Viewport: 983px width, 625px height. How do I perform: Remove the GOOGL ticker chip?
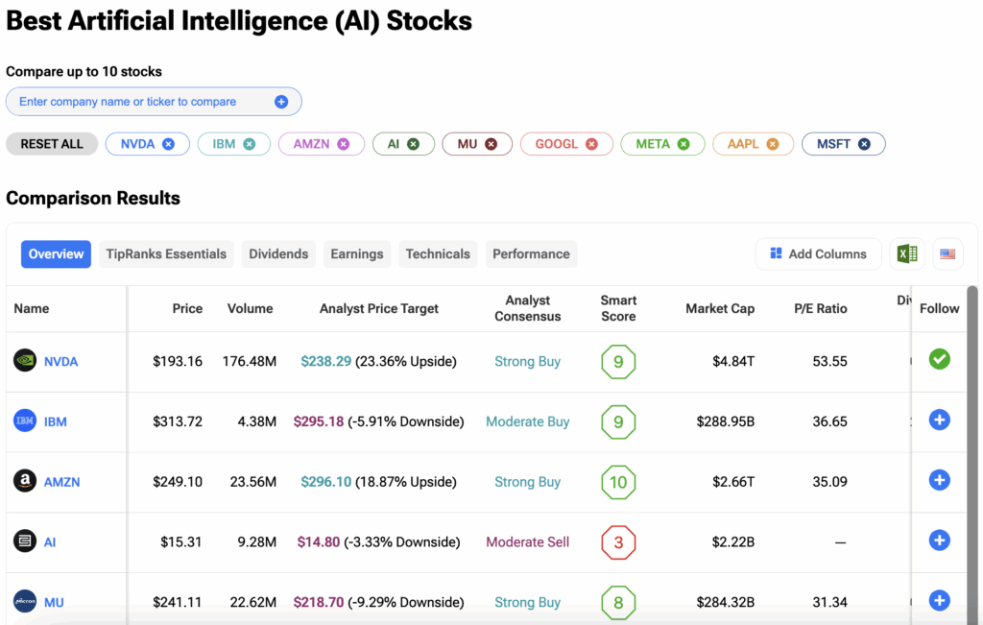pos(592,144)
